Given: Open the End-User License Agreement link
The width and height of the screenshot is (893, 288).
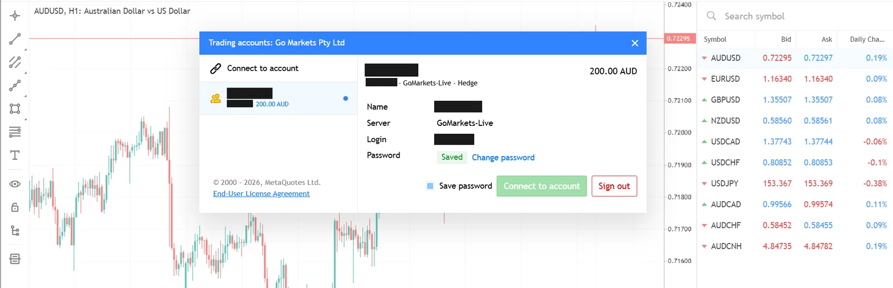Looking at the screenshot, I should (x=261, y=194).
